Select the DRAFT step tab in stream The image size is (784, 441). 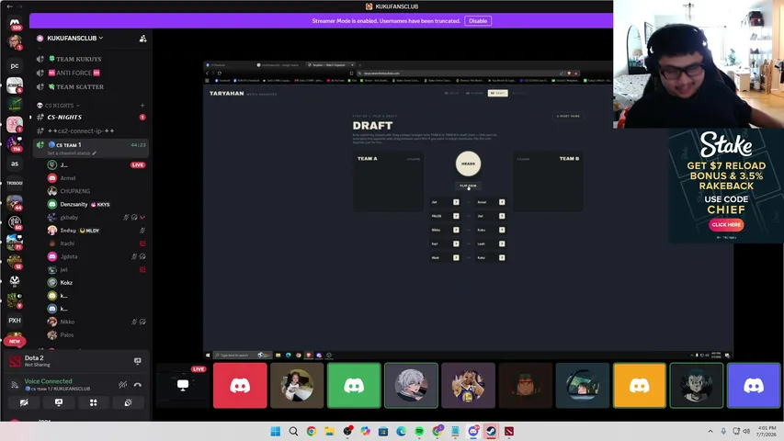click(x=497, y=93)
